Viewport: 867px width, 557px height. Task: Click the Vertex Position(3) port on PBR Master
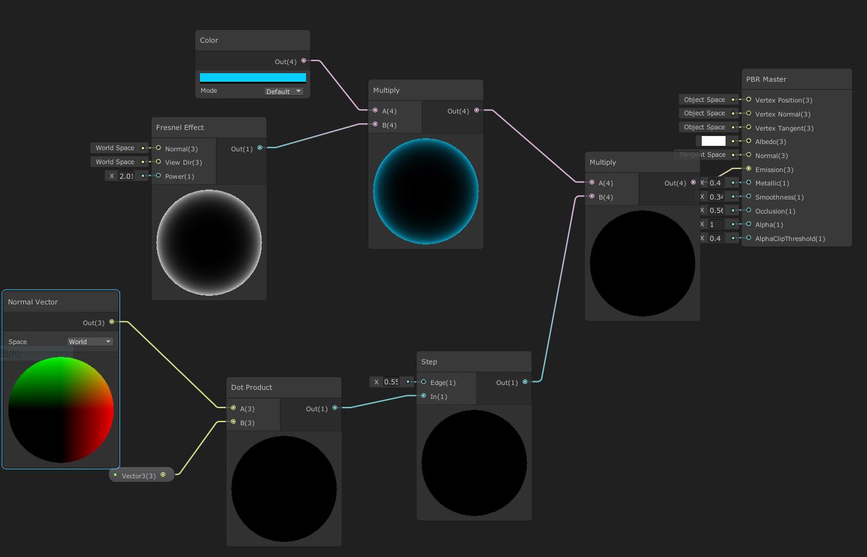pyautogui.click(x=748, y=99)
